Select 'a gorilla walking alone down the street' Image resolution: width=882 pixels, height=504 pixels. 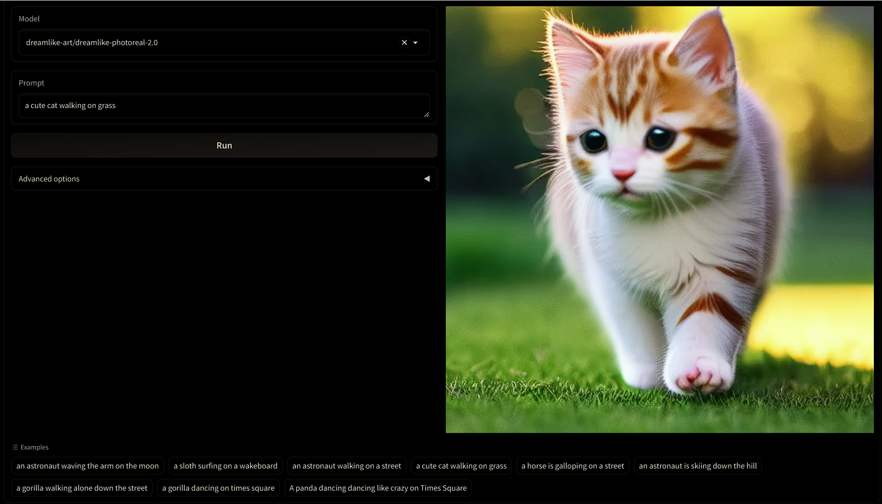pos(82,488)
